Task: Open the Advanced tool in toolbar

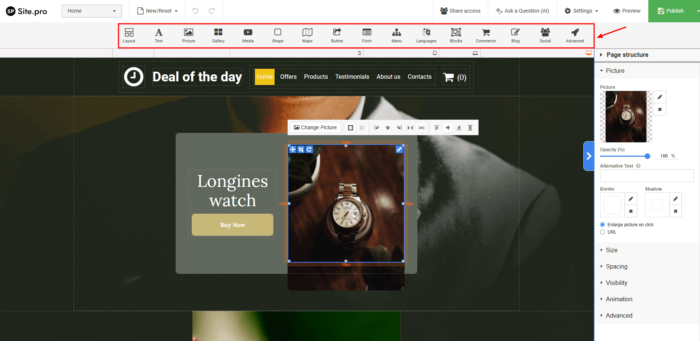Action: tap(575, 36)
